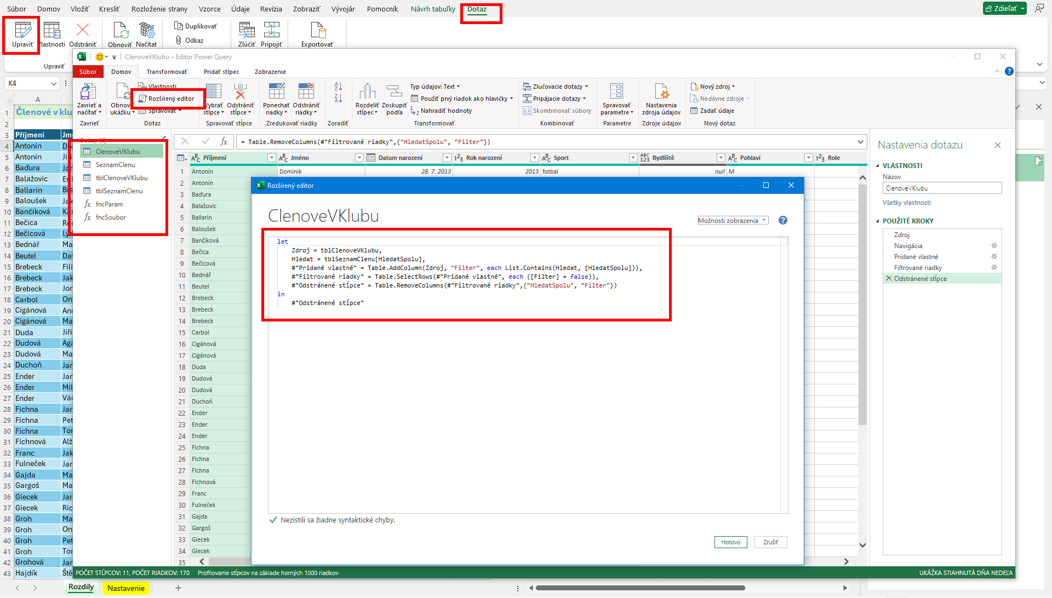Switch to Transformovať ribbon tab
Image resolution: width=1052 pixels, height=598 pixels.
pos(167,72)
